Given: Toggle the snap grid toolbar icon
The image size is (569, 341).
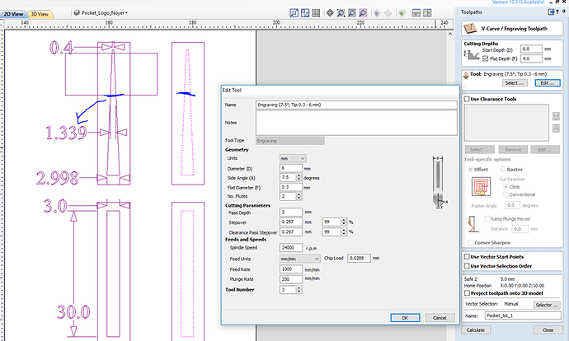Looking at the screenshot, I should pos(316,13).
